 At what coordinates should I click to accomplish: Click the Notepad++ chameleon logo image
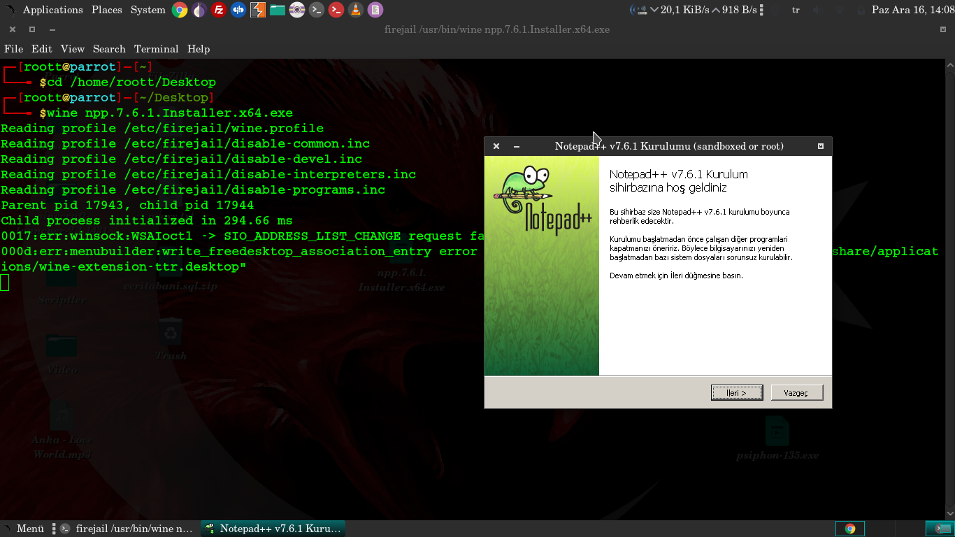pos(542,202)
